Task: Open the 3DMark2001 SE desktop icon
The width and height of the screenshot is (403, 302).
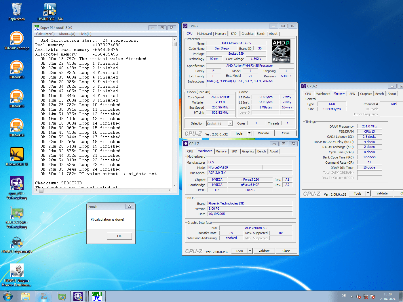Action: (x=16, y=157)
